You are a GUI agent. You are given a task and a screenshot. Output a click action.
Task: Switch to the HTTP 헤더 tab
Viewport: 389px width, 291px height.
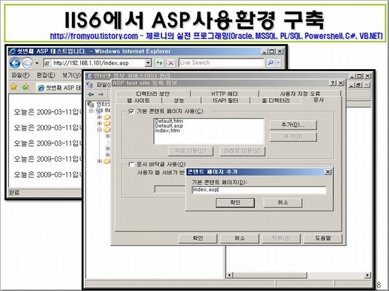point(224,94)
